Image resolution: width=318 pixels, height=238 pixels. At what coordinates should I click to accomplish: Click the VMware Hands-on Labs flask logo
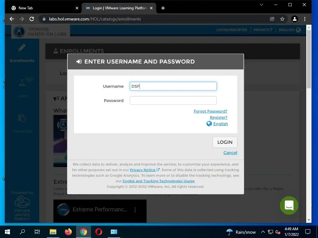19,32
